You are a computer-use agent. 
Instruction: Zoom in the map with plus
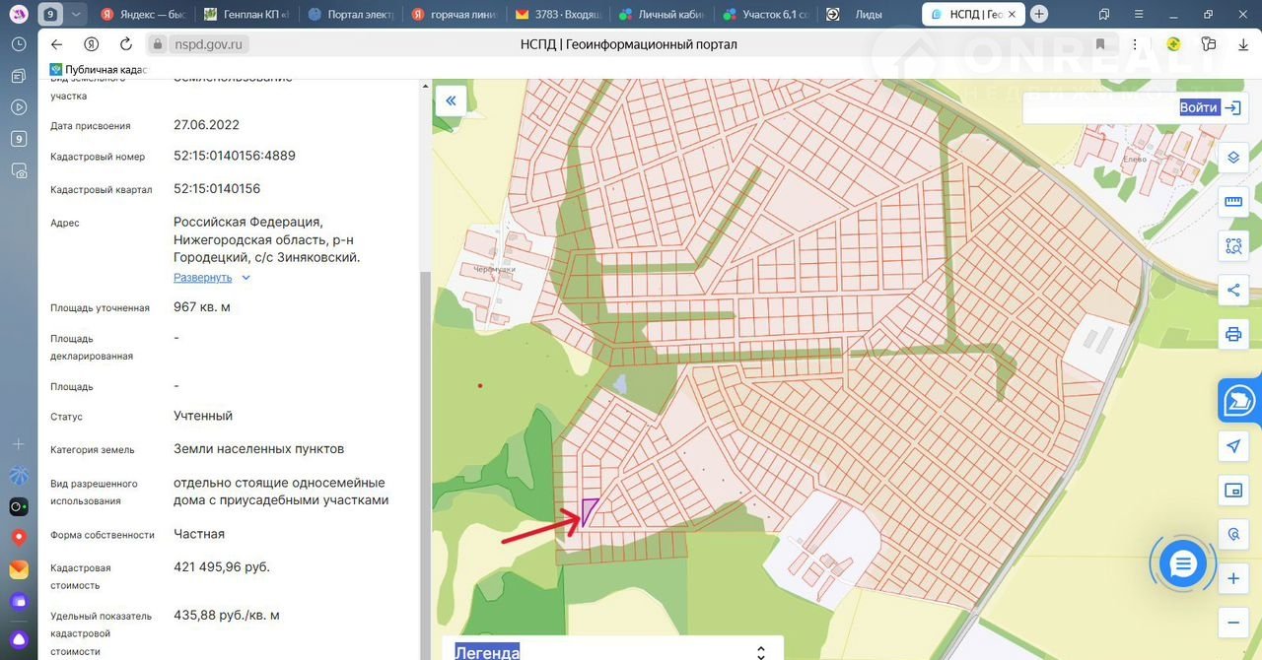[x=1232, y=579]
